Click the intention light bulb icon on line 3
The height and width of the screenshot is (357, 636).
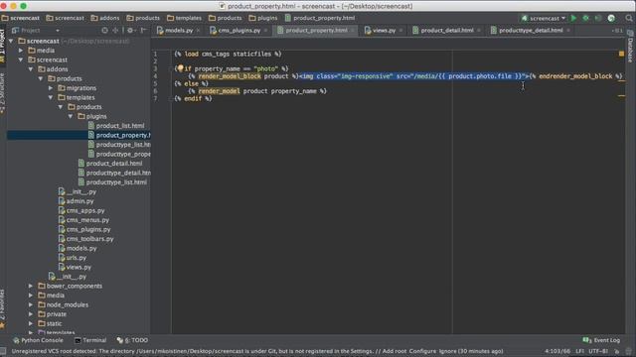pyautogui.click(x=180, y=68)
